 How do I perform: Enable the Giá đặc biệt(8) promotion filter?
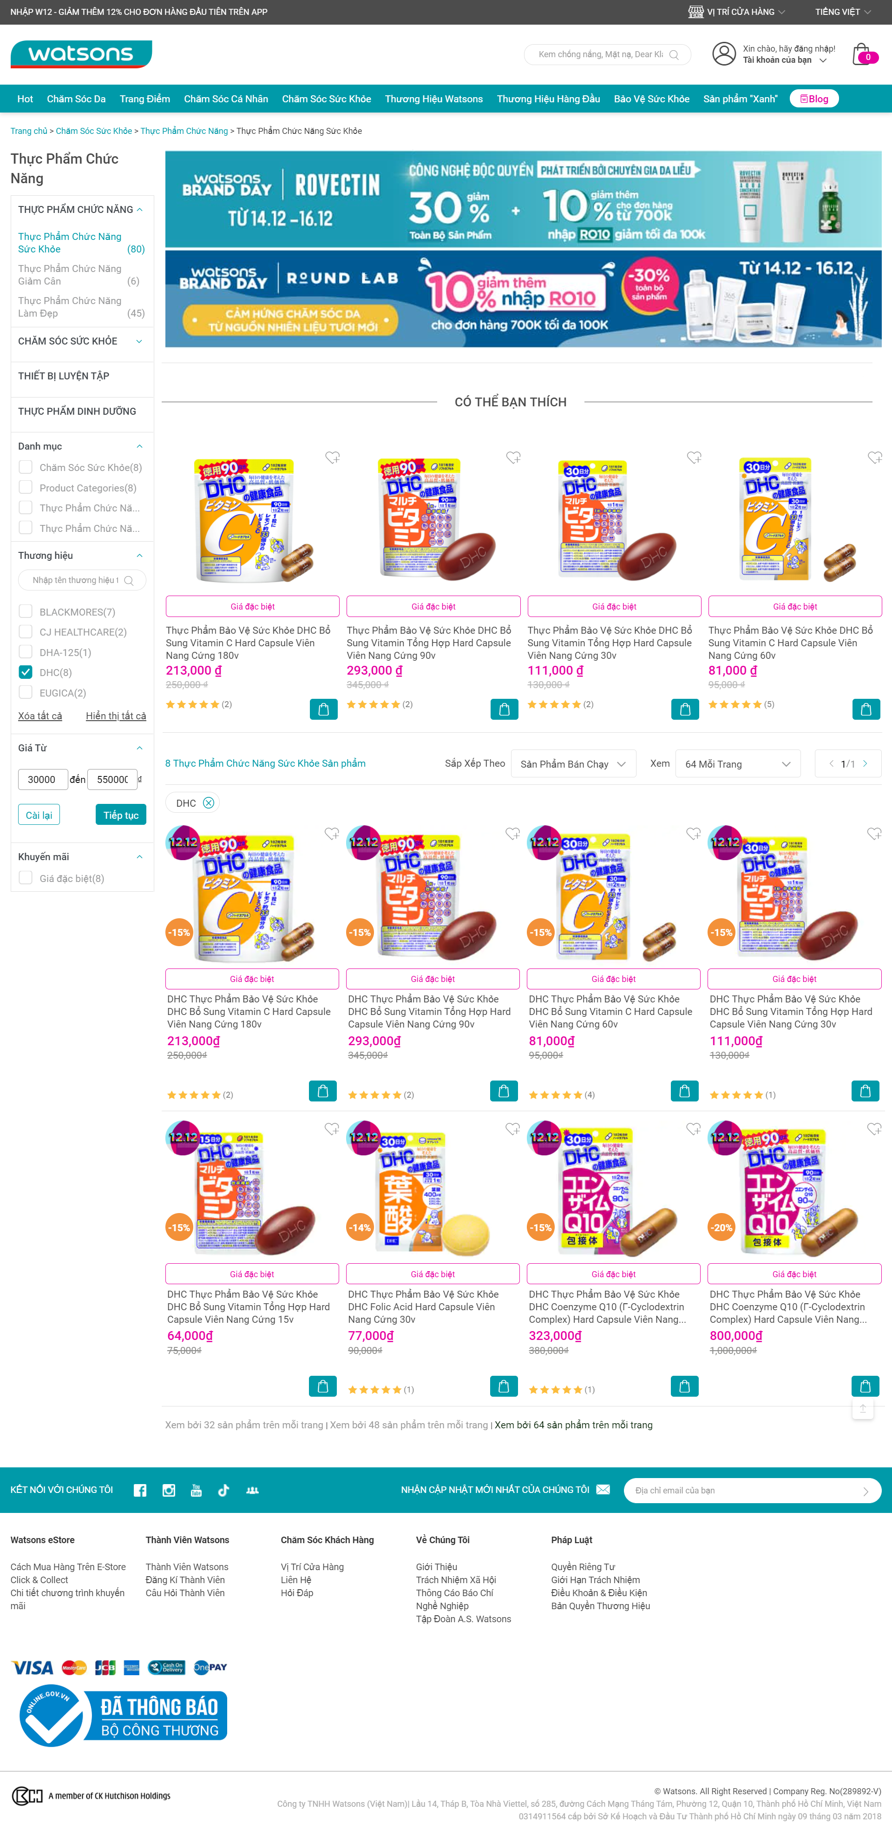[26, 878]
